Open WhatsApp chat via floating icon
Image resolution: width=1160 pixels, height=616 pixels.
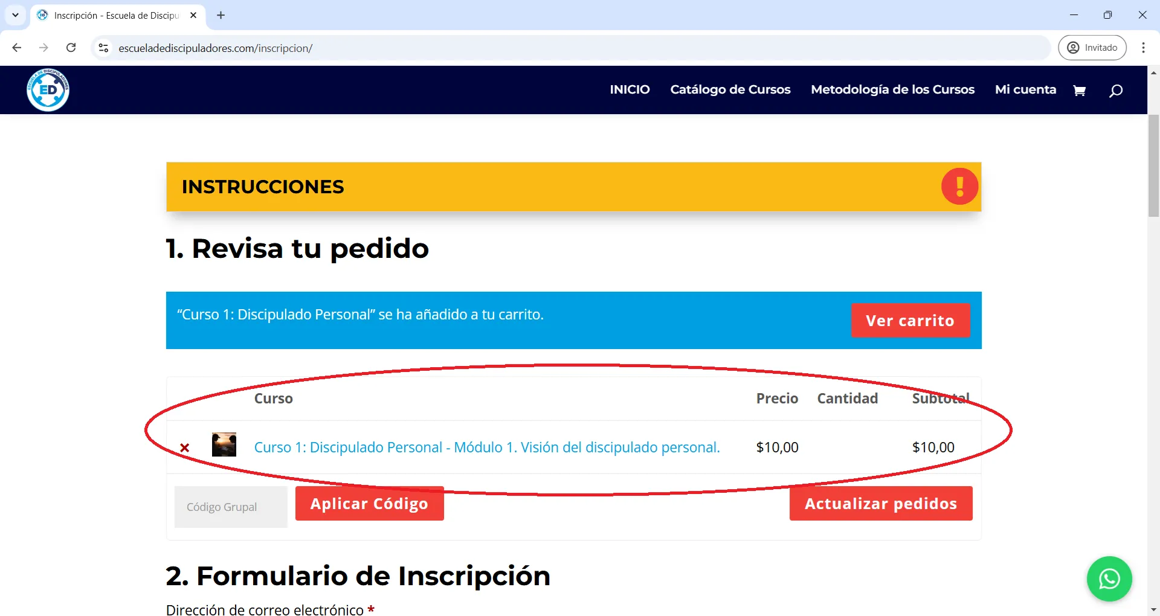click(1109, 579)
